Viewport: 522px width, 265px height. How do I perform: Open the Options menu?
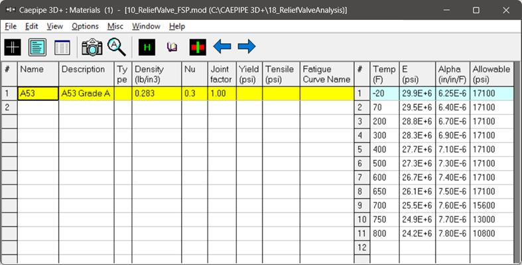[x=85, y=27]
